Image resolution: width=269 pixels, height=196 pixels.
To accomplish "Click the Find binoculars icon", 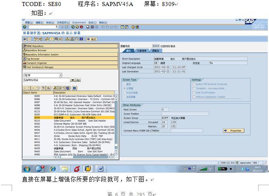I will coord(92,27).
